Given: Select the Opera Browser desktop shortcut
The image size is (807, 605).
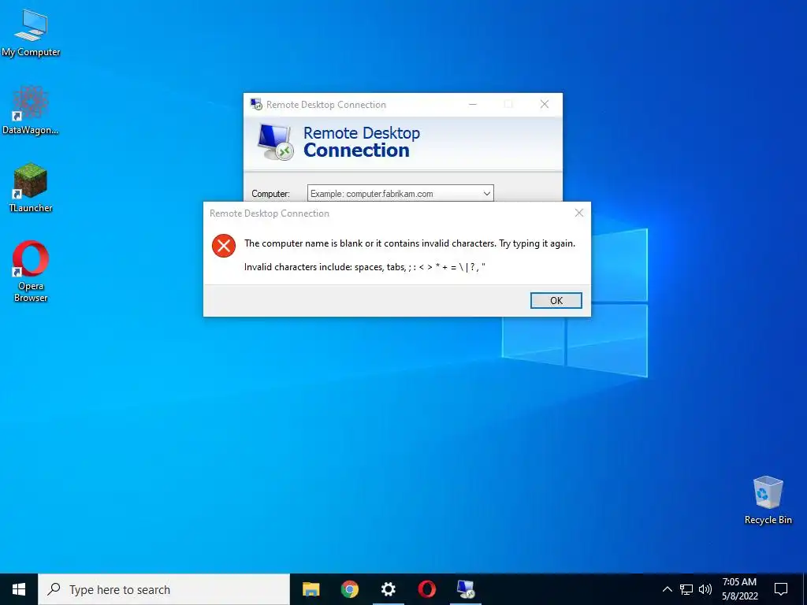Looking at the screenshot, I should coord(31,271).
